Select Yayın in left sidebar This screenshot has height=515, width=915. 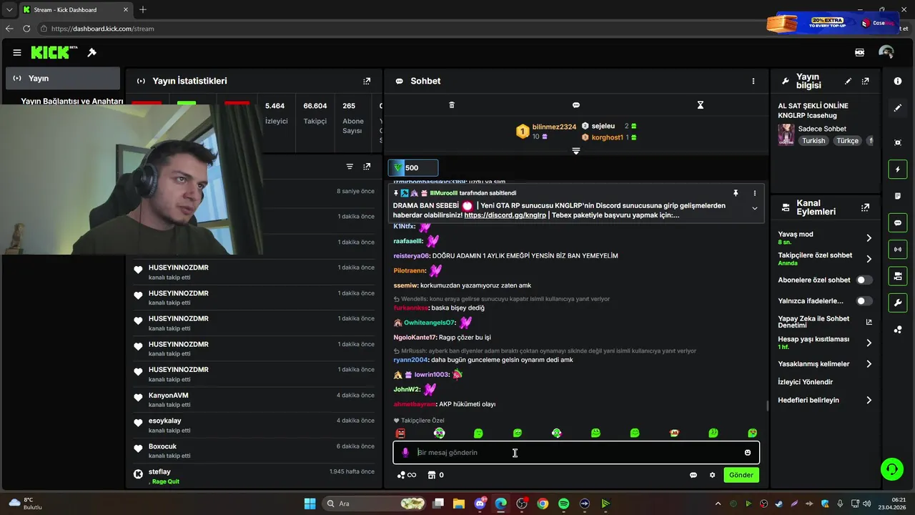(63, 78)
